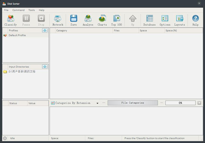Close the Disk Sorter window

(x=199, y=3)
